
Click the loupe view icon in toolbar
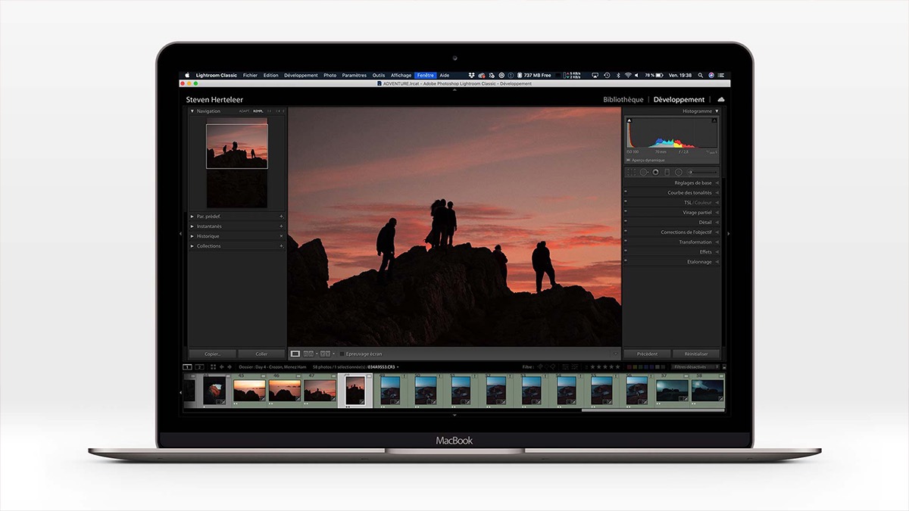point(295,354)
